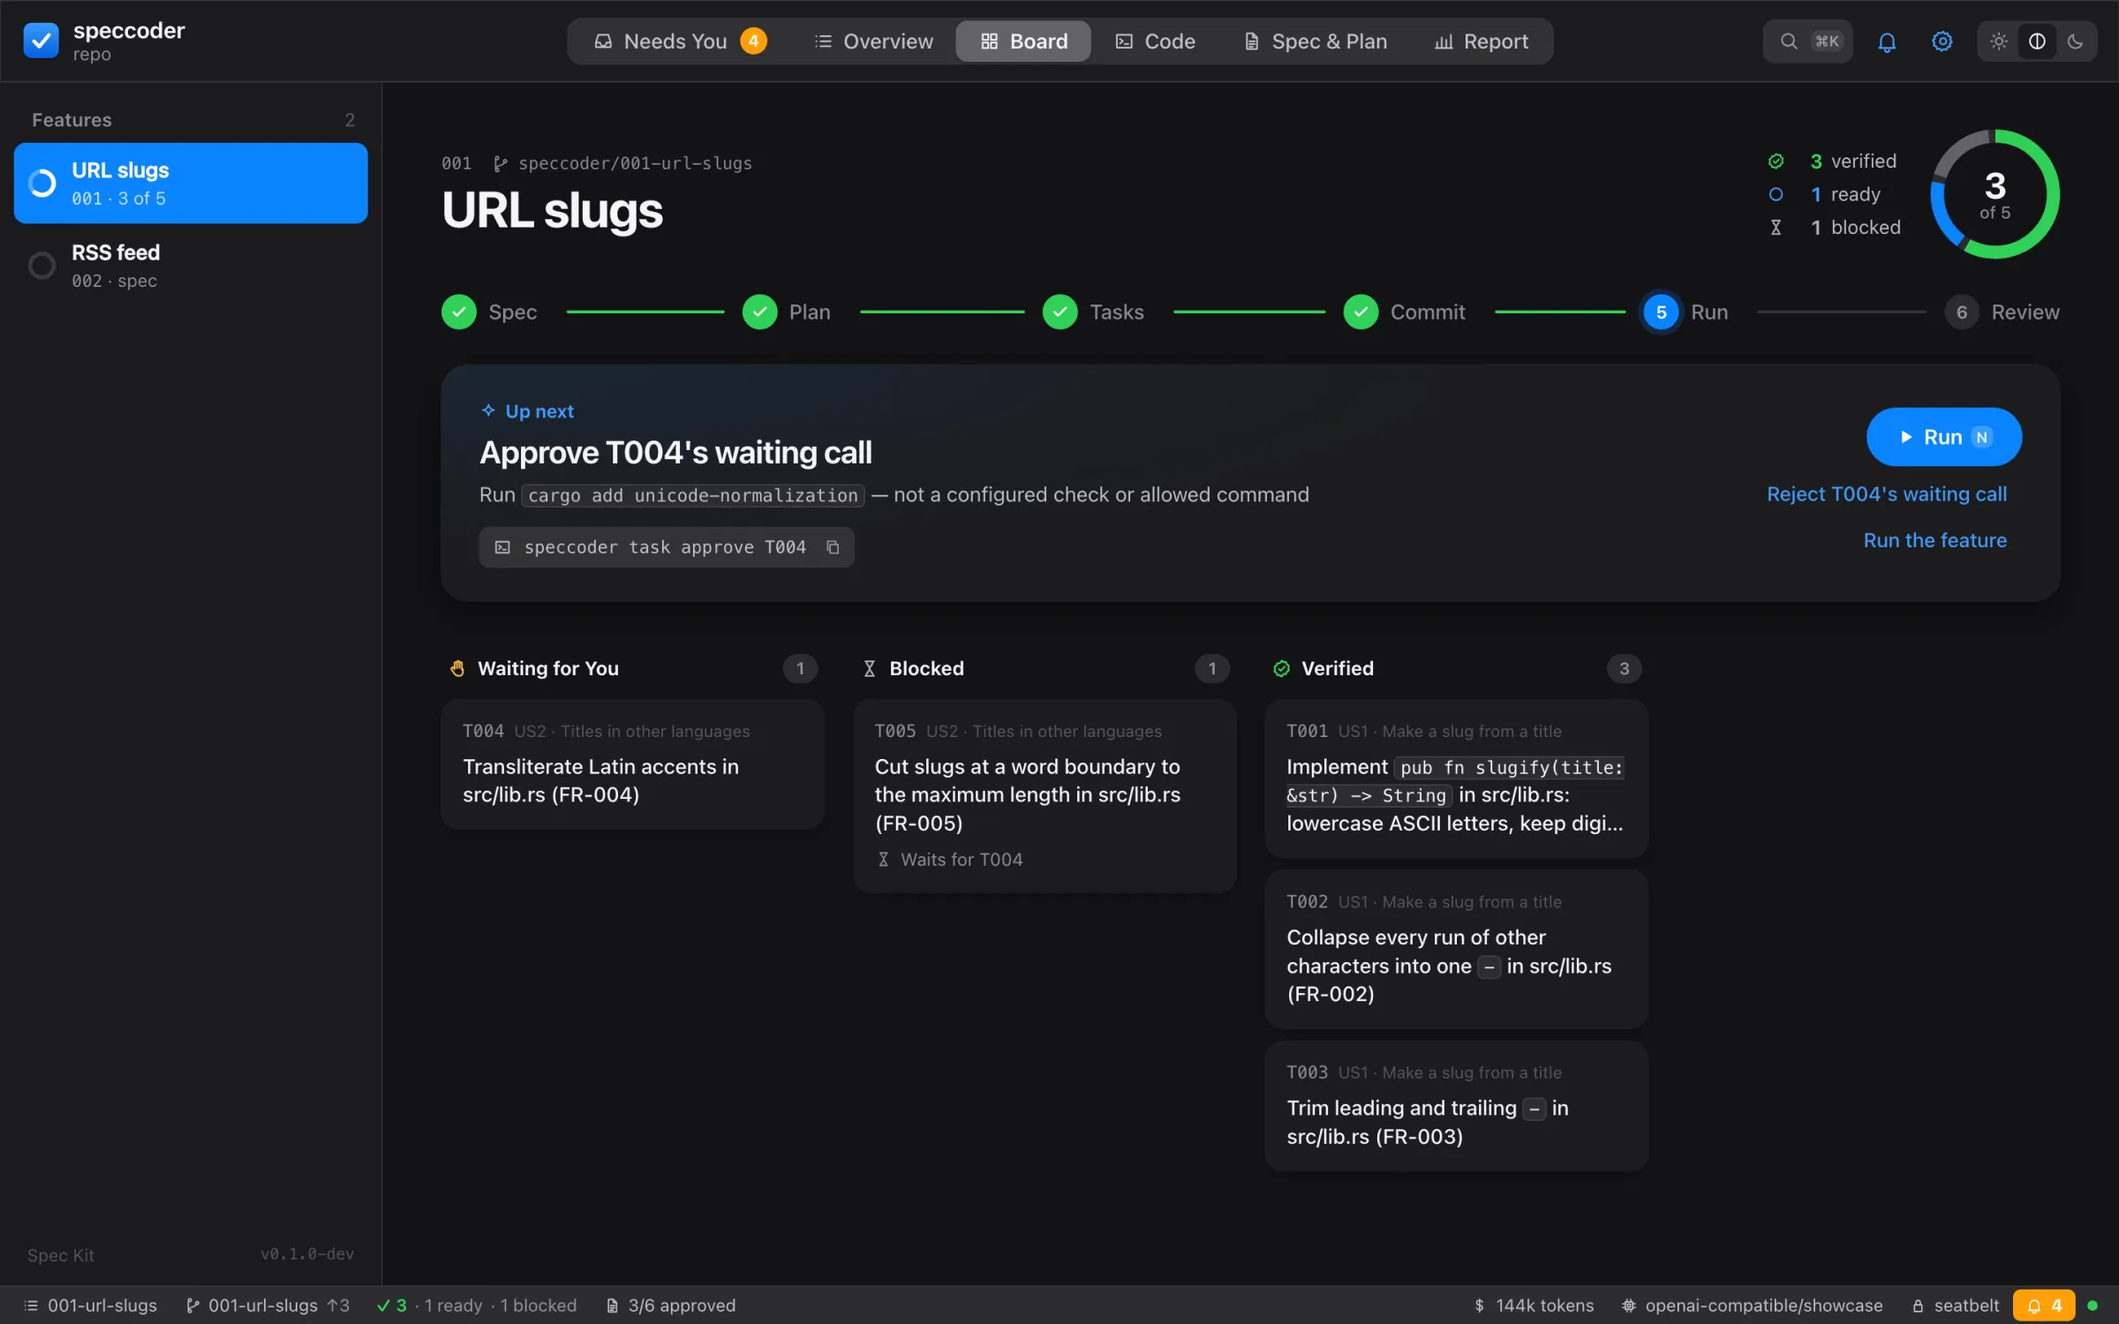Image resolution: width=2119 pixels, height=1324 pixels.
Task: Click the Spec completed step
Action: coord(489,312)
